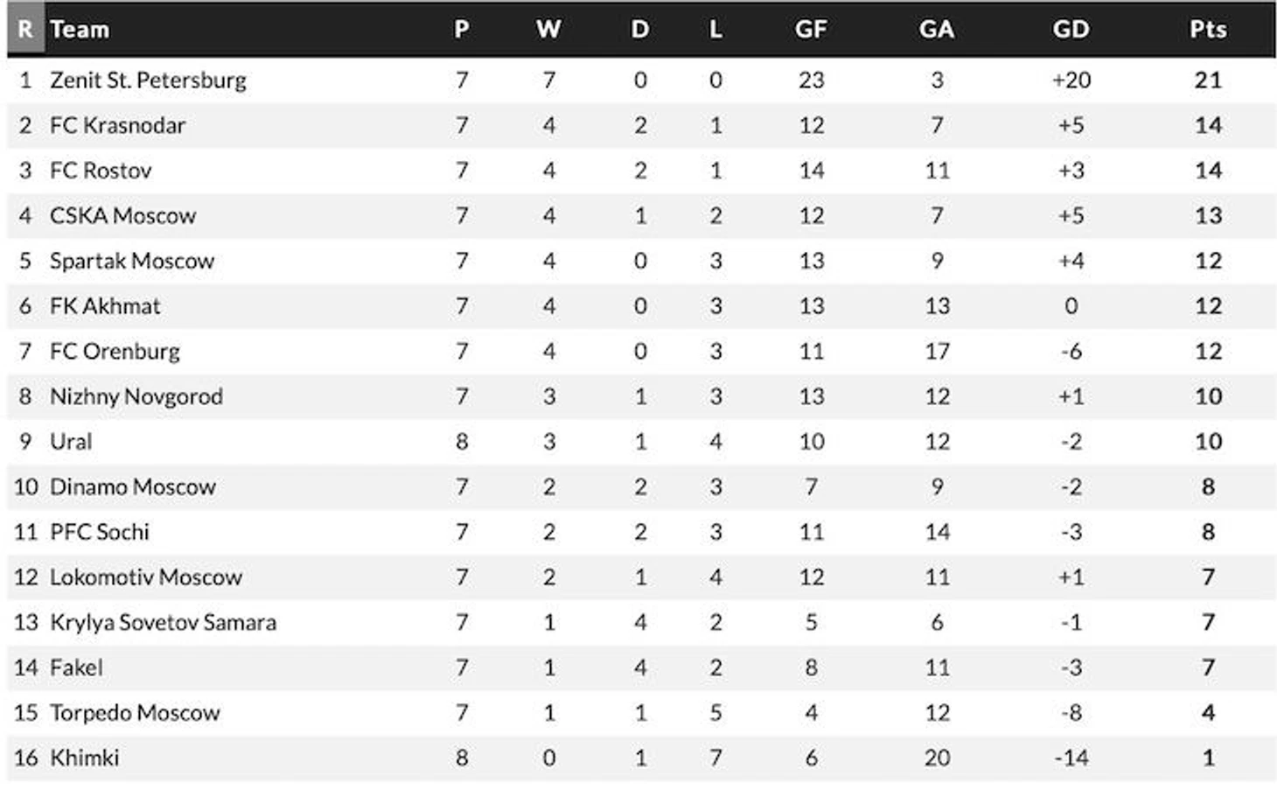The width and height of the screenshot is (1277, 789).
Task: Click Torpedo Moscow team name
Action: click(135, 713)
